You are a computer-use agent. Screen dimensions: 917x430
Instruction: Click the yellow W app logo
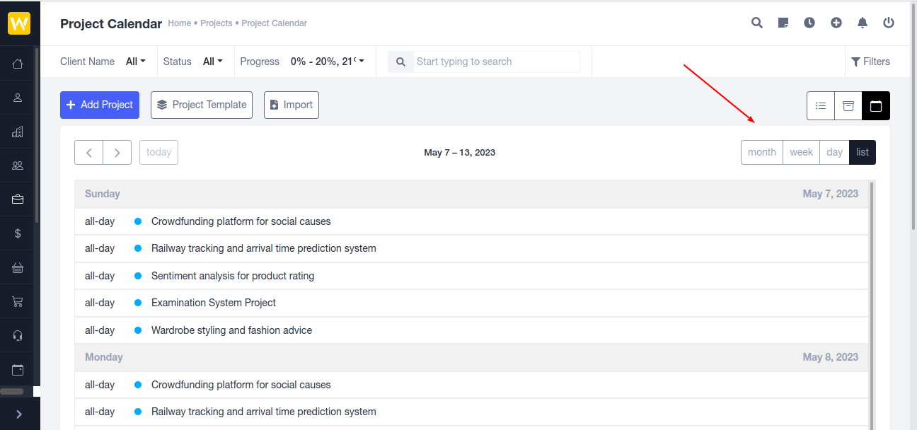[x=19, y=23]
